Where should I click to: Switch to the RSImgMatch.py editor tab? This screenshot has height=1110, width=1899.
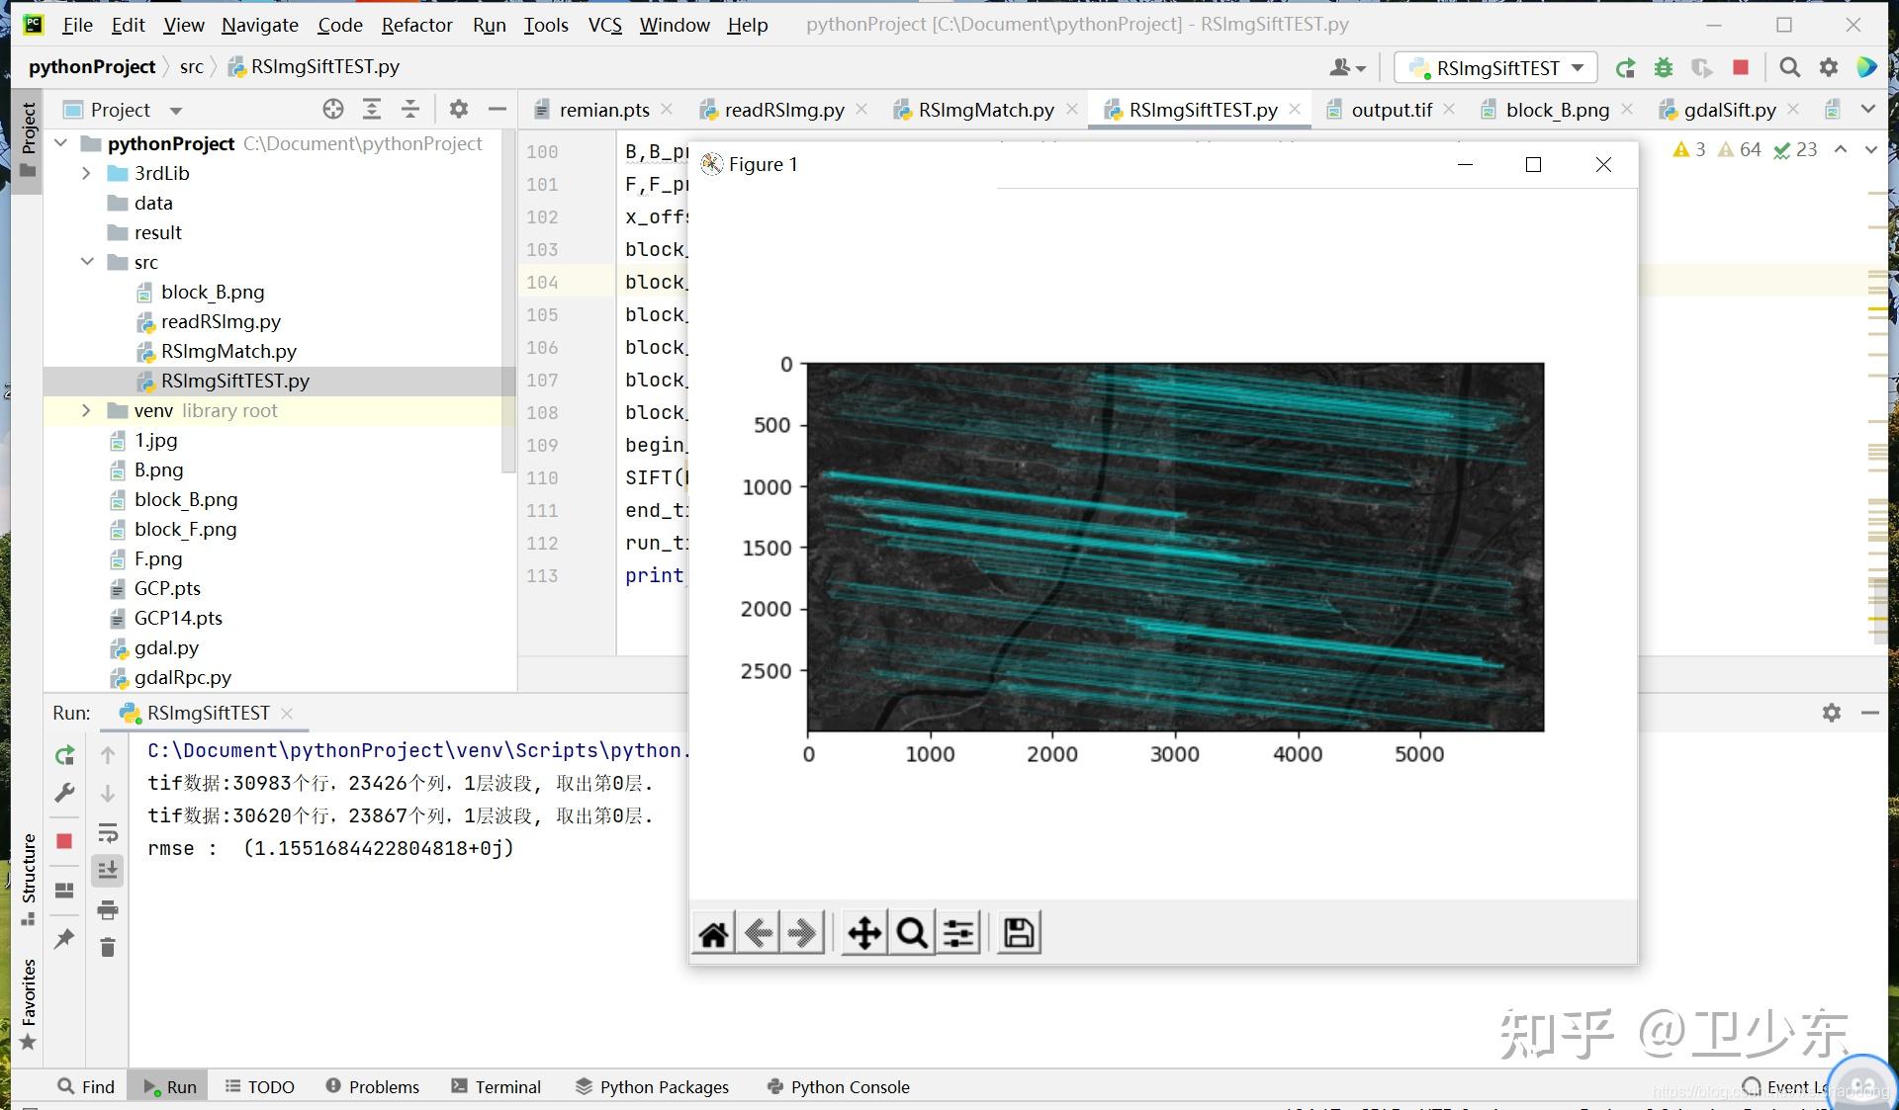click(x=985, y=110)
